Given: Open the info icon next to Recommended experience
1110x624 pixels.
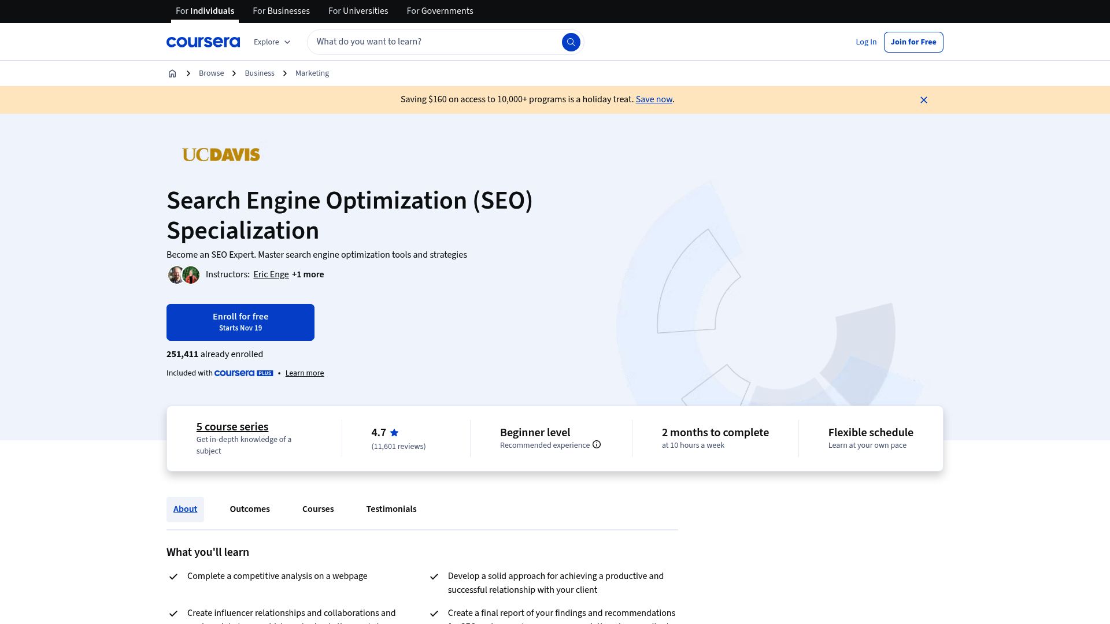Looking at the screenshot, I should tap(596, 444).
